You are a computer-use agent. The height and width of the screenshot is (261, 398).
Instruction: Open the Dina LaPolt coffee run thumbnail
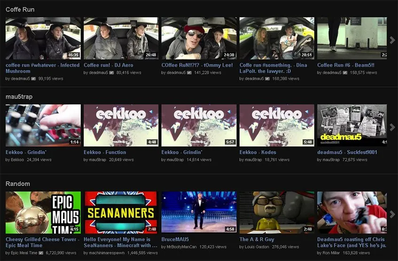click(277, 39)
